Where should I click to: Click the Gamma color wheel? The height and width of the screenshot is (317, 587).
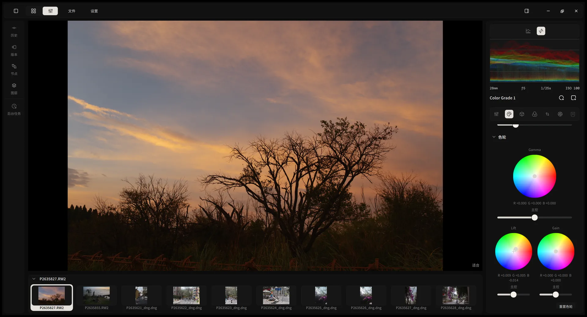534,176
